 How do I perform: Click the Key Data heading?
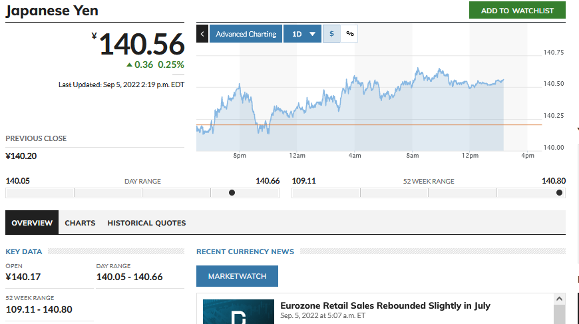[24, 251]
